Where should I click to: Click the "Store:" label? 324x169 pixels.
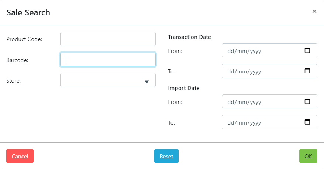click(x=14, y=80)
